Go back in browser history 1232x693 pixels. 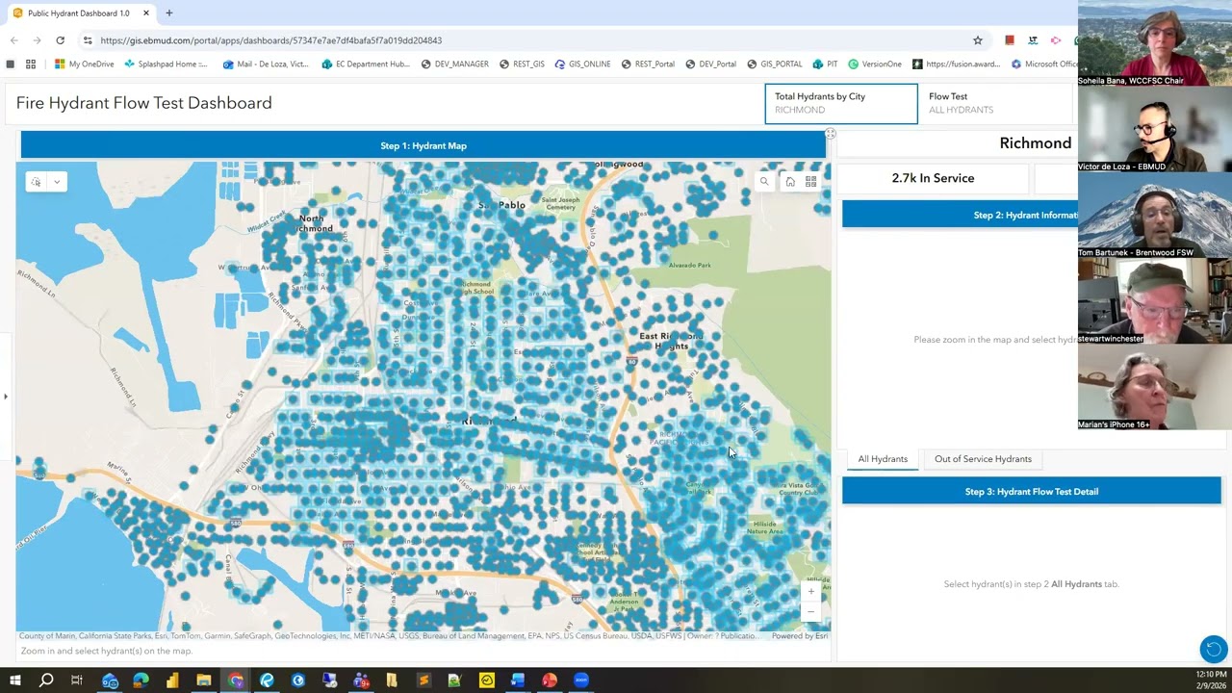click(13, 40)
